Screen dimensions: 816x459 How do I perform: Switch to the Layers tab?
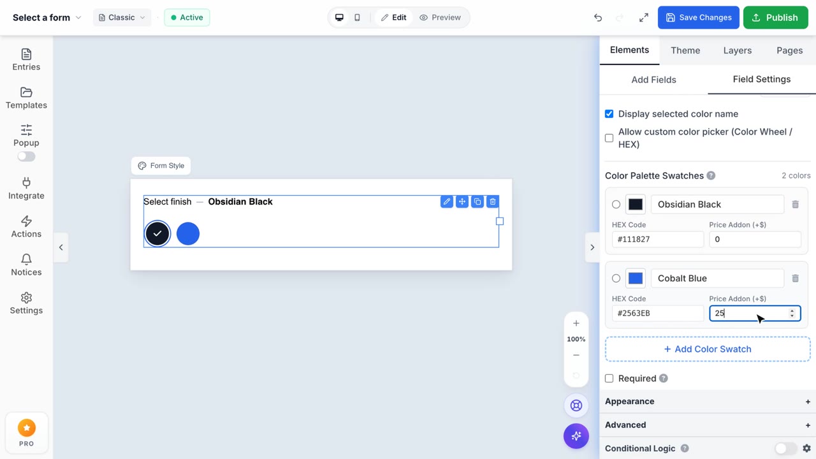coord(738,50)
